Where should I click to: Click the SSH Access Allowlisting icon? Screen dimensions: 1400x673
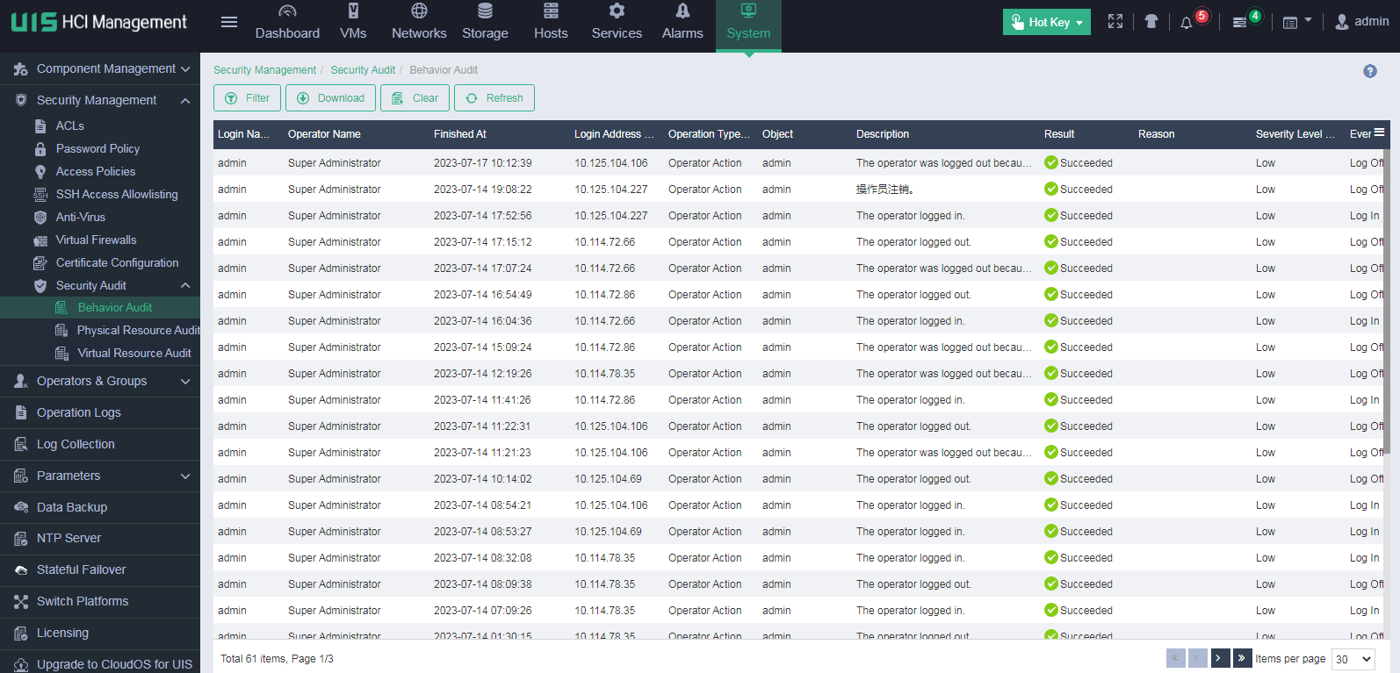[40, 195]
